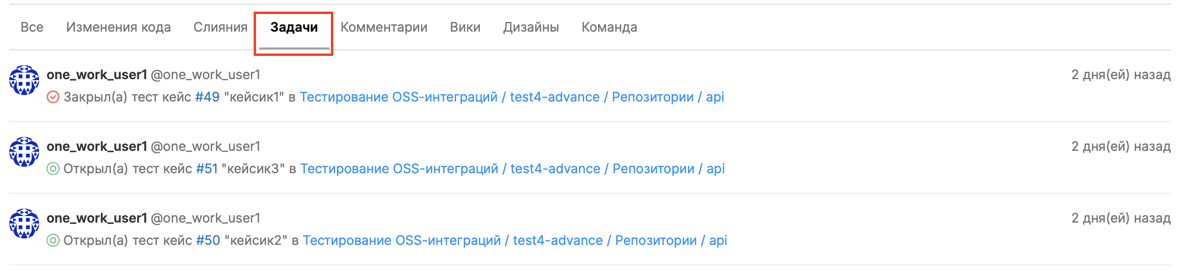This screenshot has height=271, width=1186.
Task: Open test case link #51
Action: [x=207, y=169]
